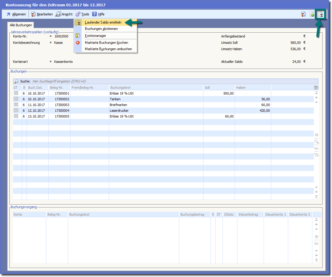Open the Ansicht menu

click(64, 14)
